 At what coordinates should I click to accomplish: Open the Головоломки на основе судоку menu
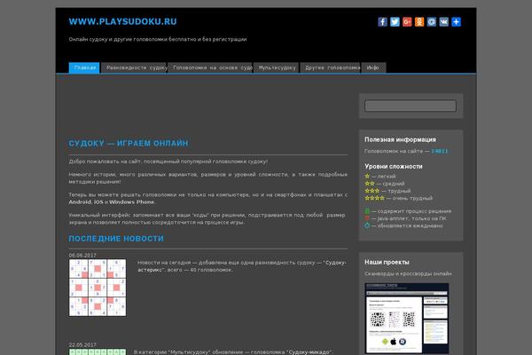(210, 67)
